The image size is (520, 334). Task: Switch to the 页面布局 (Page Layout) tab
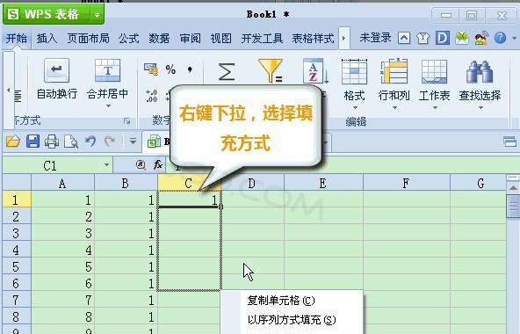[x=88, y=39]
